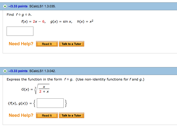
Task: Click the 'Express the function' instruction text
Action: pyautogui.click(x=75, y=79)
